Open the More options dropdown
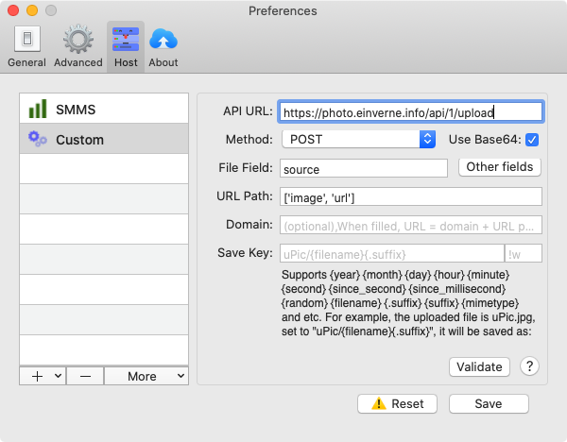The height and width of the screenshot is (442, 567). [146, 376]
